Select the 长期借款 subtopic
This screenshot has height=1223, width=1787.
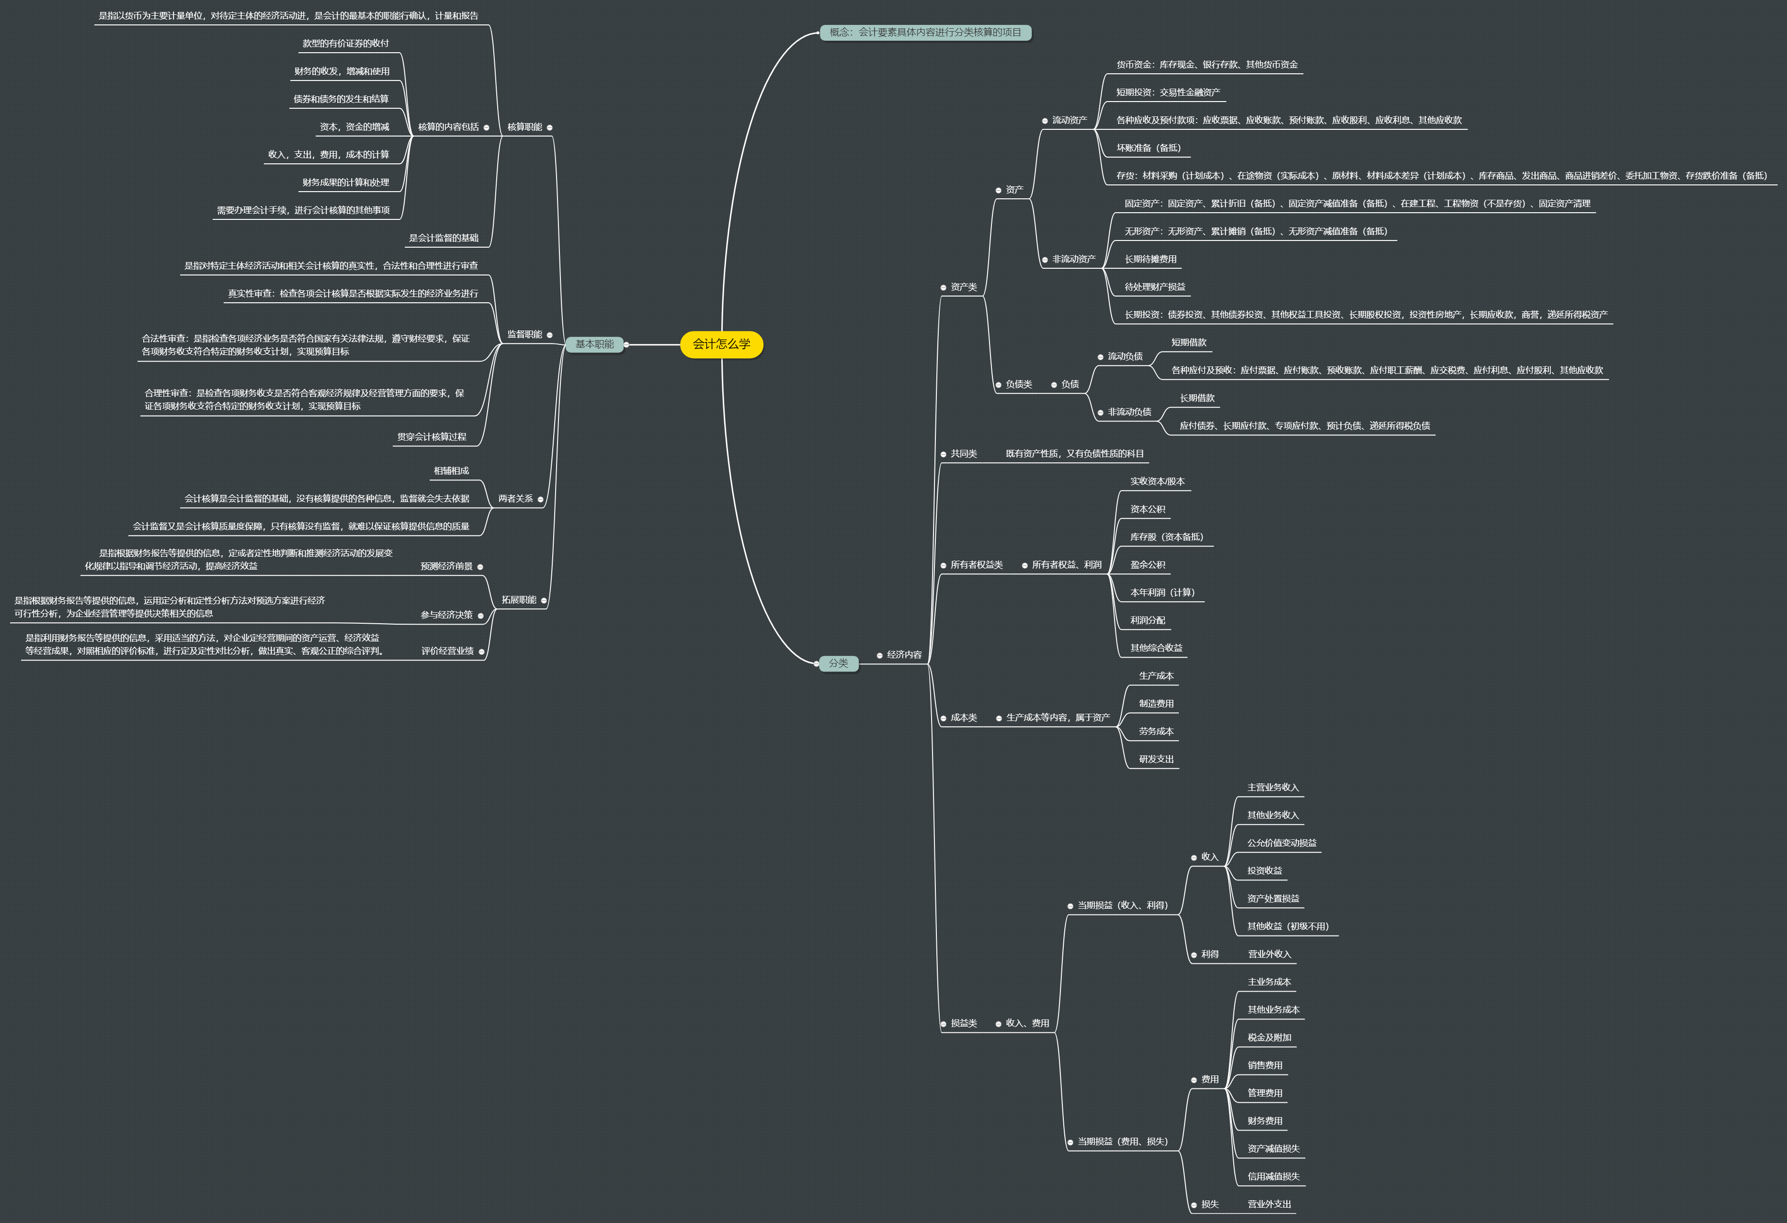pos(1197,399)
